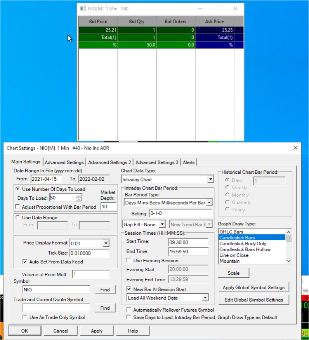This screenshot has width=309, height=340.
Task: Click the Days To Load input field
Action: click(x=62, y=197)
